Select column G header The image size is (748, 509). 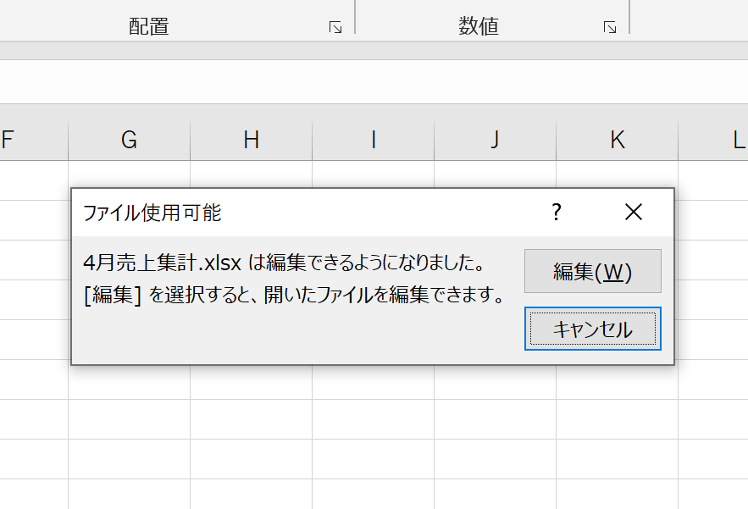[x=129, y=141]
